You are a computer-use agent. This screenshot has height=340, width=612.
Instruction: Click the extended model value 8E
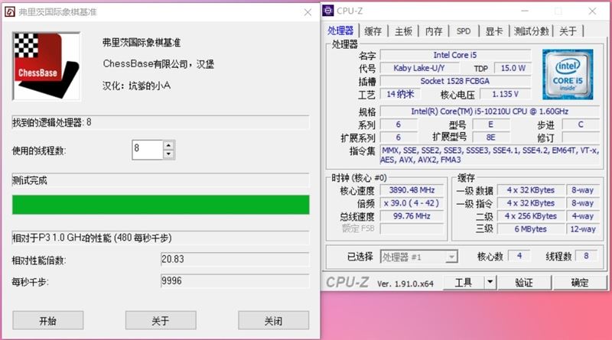pos(490,138)
